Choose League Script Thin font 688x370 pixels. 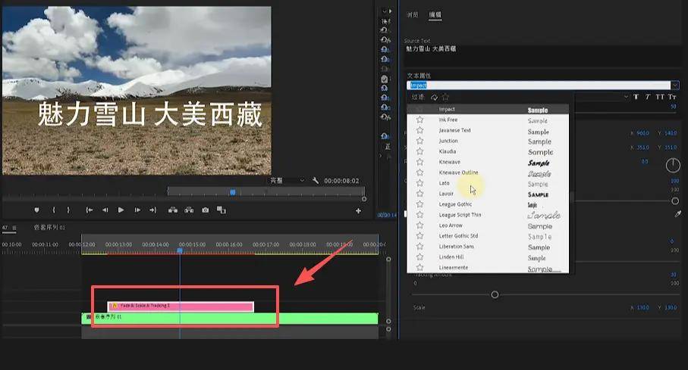pos(488,215)
